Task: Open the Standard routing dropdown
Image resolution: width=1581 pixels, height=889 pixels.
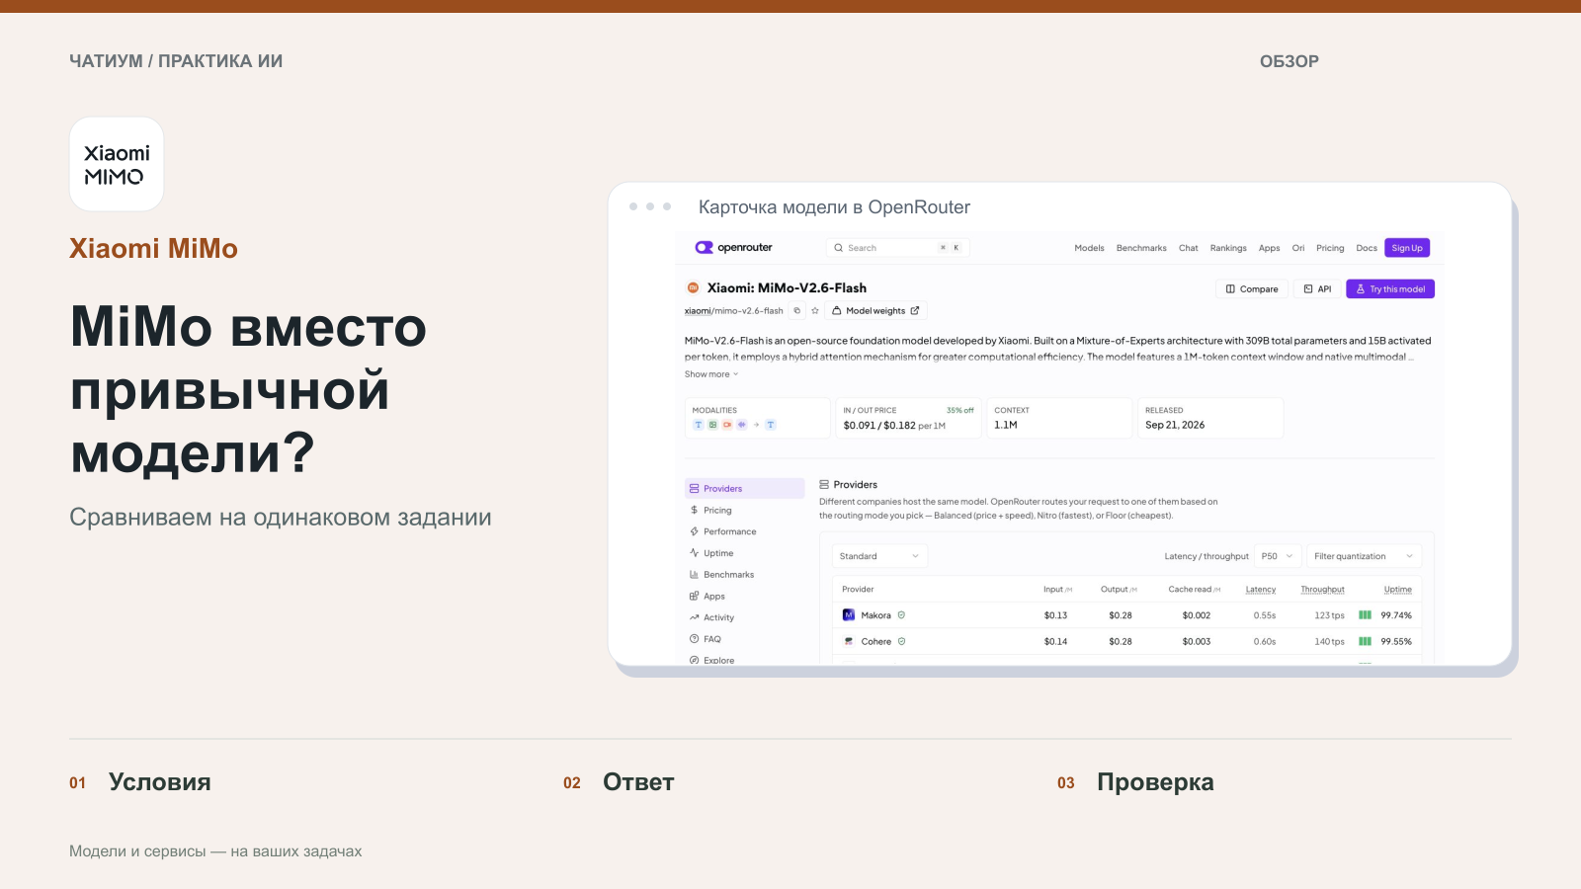Action: click(879, 556)
